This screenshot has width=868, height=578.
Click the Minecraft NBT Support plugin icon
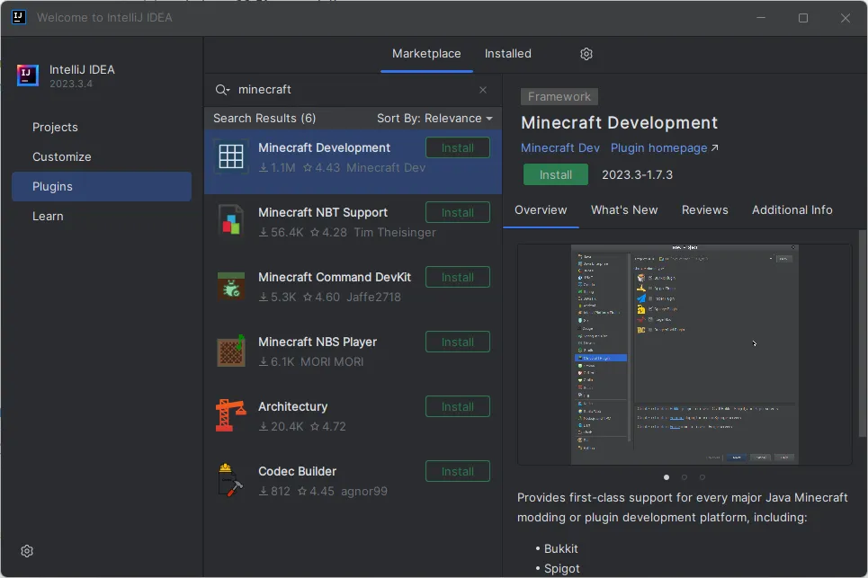tap(231, 221)
